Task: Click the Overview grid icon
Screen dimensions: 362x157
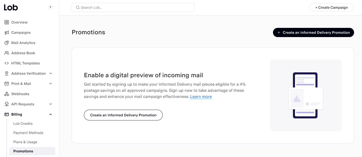Action: pos(7,22)
